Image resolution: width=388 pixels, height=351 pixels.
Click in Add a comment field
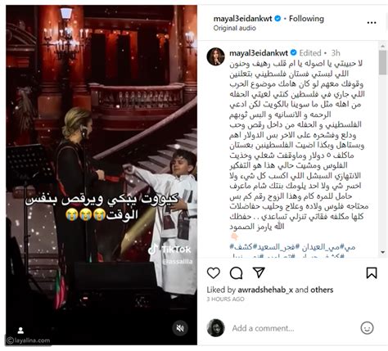click(291, 328)
